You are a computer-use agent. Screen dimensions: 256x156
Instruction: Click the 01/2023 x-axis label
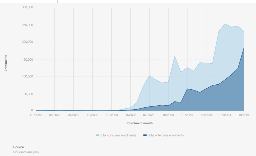(x=112, y=115)
